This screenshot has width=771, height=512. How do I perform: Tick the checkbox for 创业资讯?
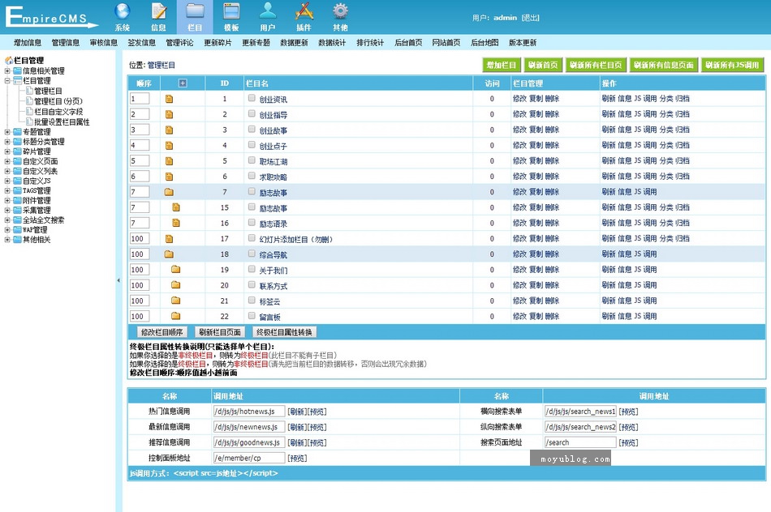[x=252, y=98]
